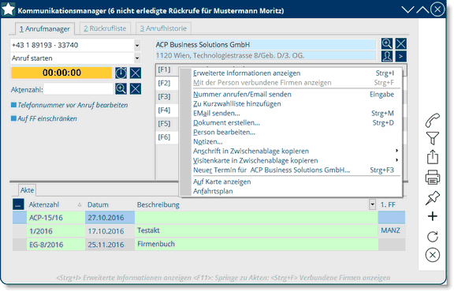The height and width of the screenshot is (292, 454).
Task: Click the export share icon
Action: [x=432, y=157]
